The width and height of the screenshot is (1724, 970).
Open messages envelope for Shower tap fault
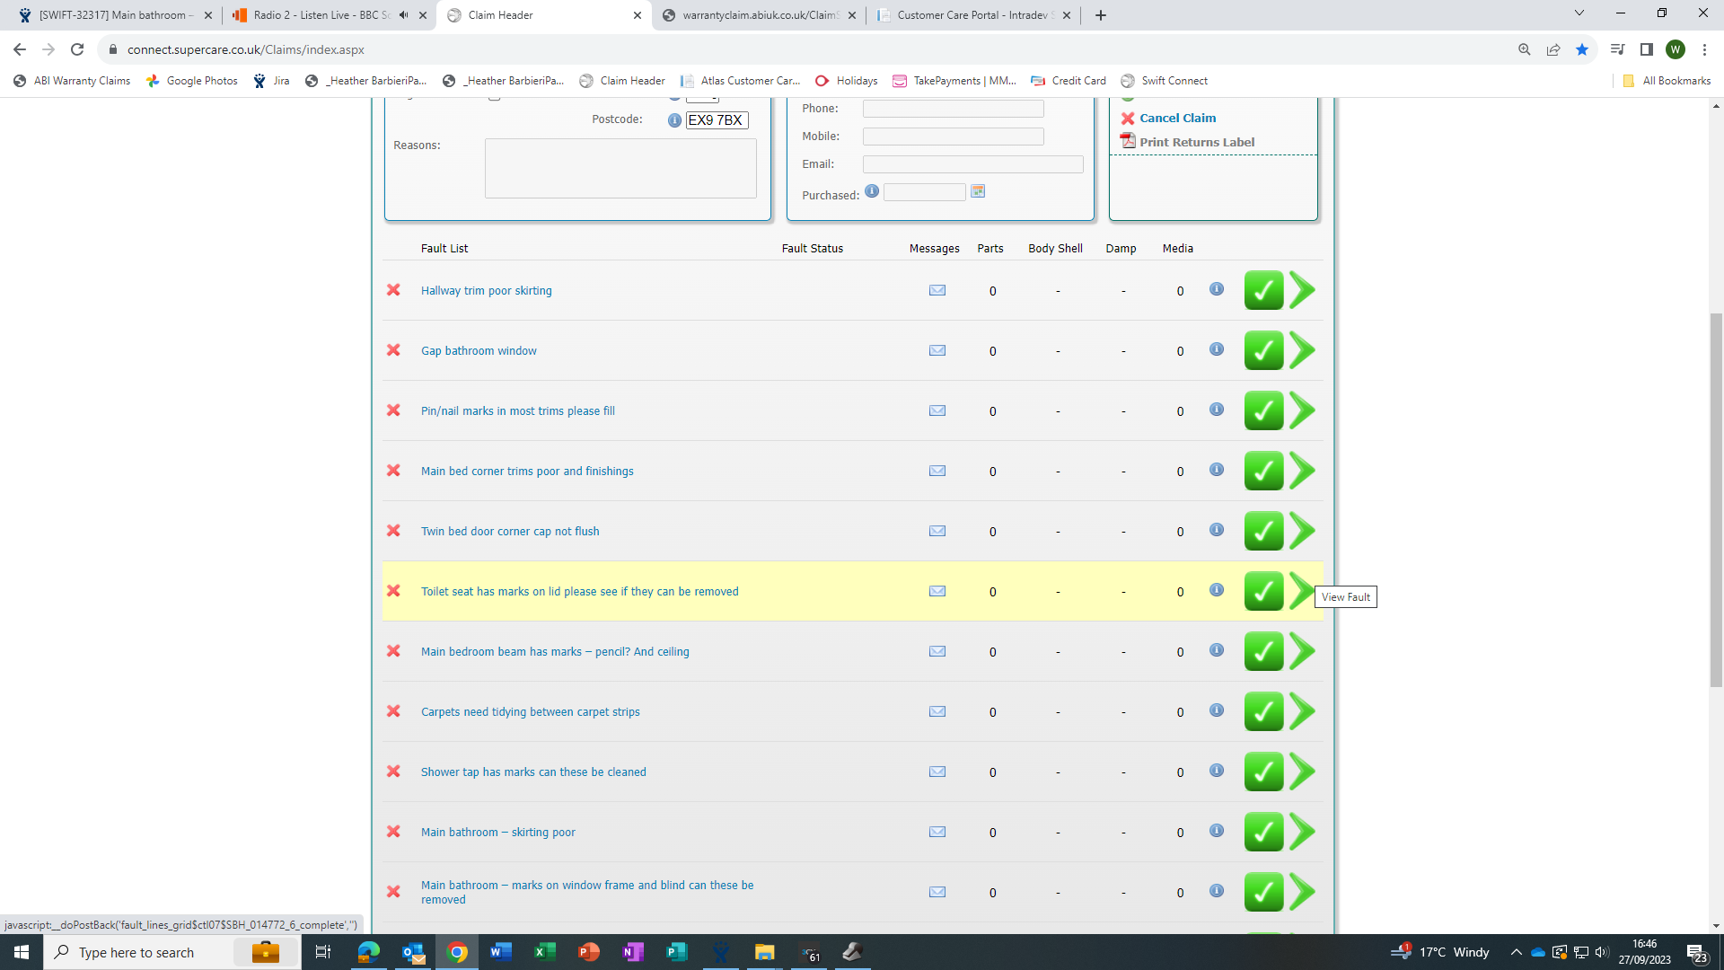click(937, 772)
